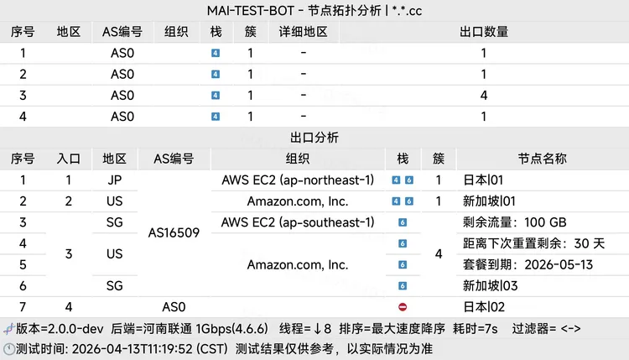The width and height of the screenshot is (629, 360).
Task: Click the AS16509 cell
Action: (x=174, y=233)
